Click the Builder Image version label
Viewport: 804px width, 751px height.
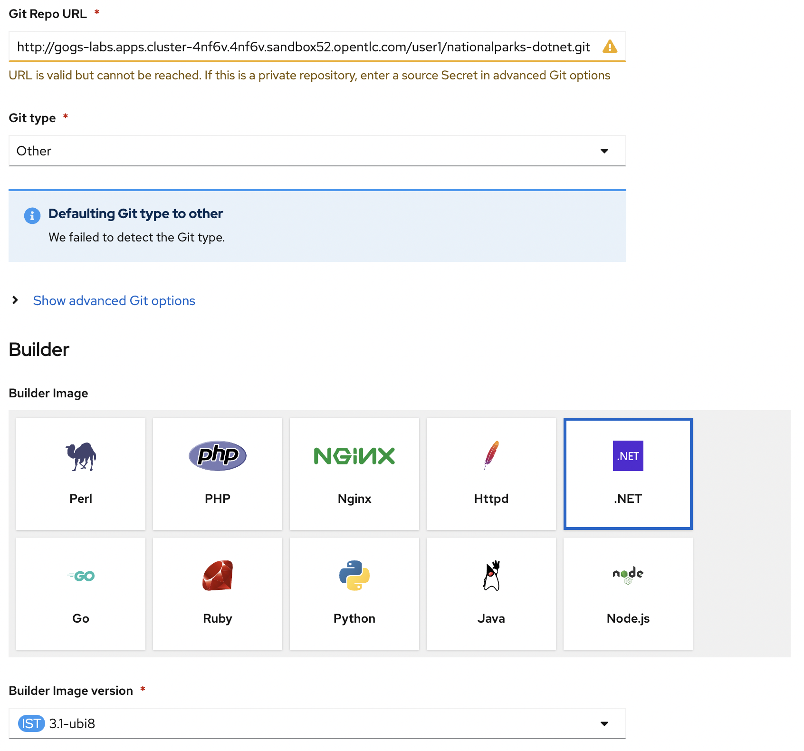tap(71, 691)
